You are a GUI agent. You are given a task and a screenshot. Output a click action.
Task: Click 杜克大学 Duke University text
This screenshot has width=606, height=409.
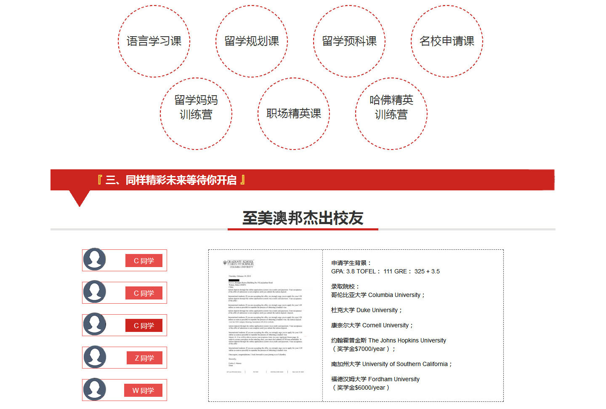pos(367,310)
